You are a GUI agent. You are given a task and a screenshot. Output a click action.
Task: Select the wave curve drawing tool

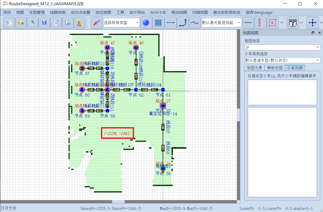click(195, 23)
